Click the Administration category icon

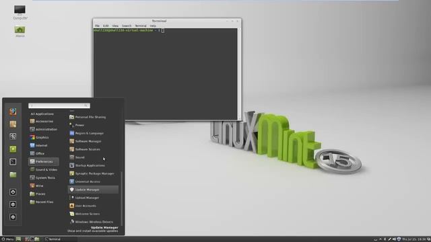pyautogui.click(x=32, y=129)
